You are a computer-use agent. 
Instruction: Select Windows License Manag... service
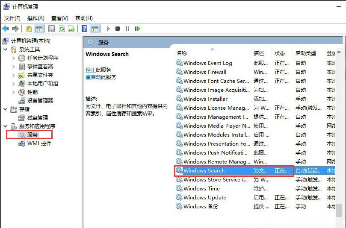(x=255, y=108)
